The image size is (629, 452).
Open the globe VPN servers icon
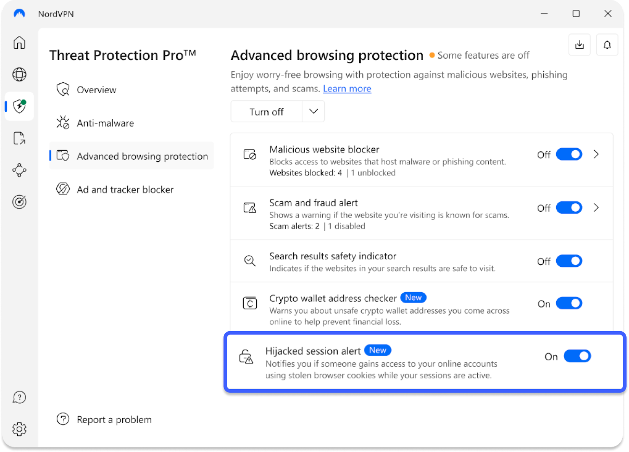19,74
